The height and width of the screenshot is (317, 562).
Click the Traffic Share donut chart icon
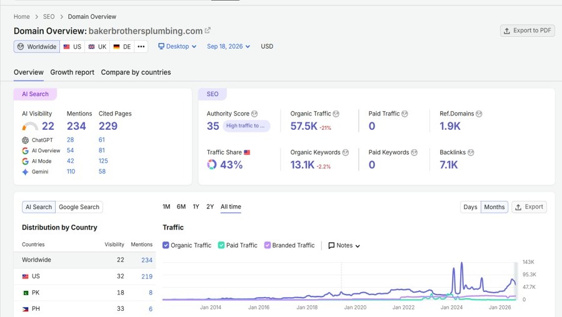click(211, 165)
